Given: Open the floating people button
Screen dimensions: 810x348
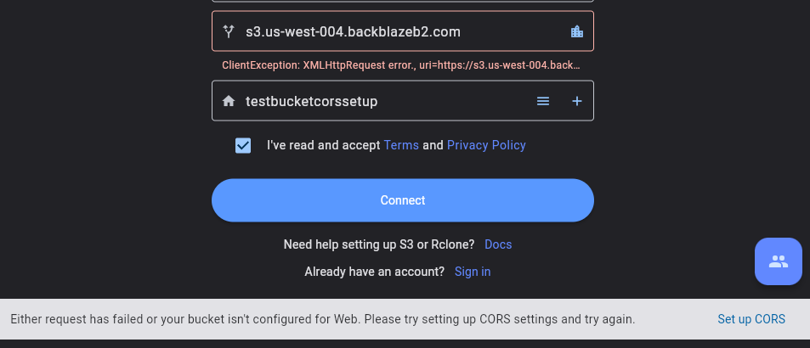Looking at the screenshot, I should pyautogui.click(x=778, y=261).
